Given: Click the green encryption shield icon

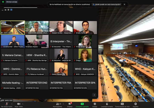Looking at the screenshot, I should pyautogui.click(x=3, y=2).
